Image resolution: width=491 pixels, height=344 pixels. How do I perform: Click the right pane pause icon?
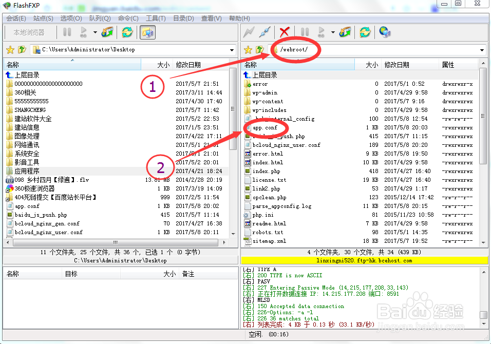(305, 32)
